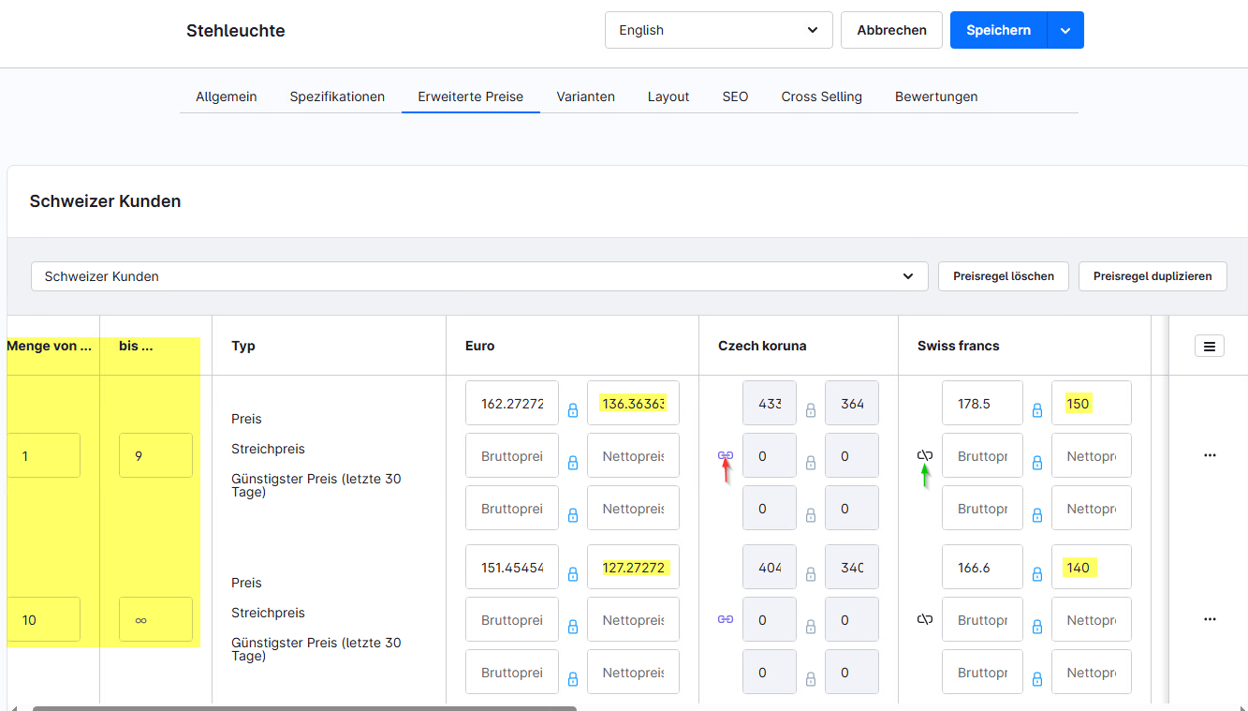This screenshot has height=711, width=1248.
Task: Click Preisregel löschen button
Action: 1004,276
